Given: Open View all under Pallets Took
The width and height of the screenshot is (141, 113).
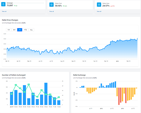Looking at the screenshot, I should [x=52, y=12].
